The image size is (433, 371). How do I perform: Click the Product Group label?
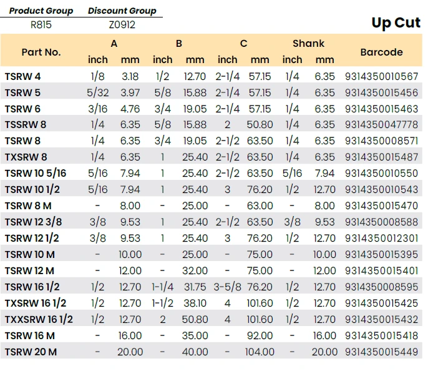click(x=41, y=11)
